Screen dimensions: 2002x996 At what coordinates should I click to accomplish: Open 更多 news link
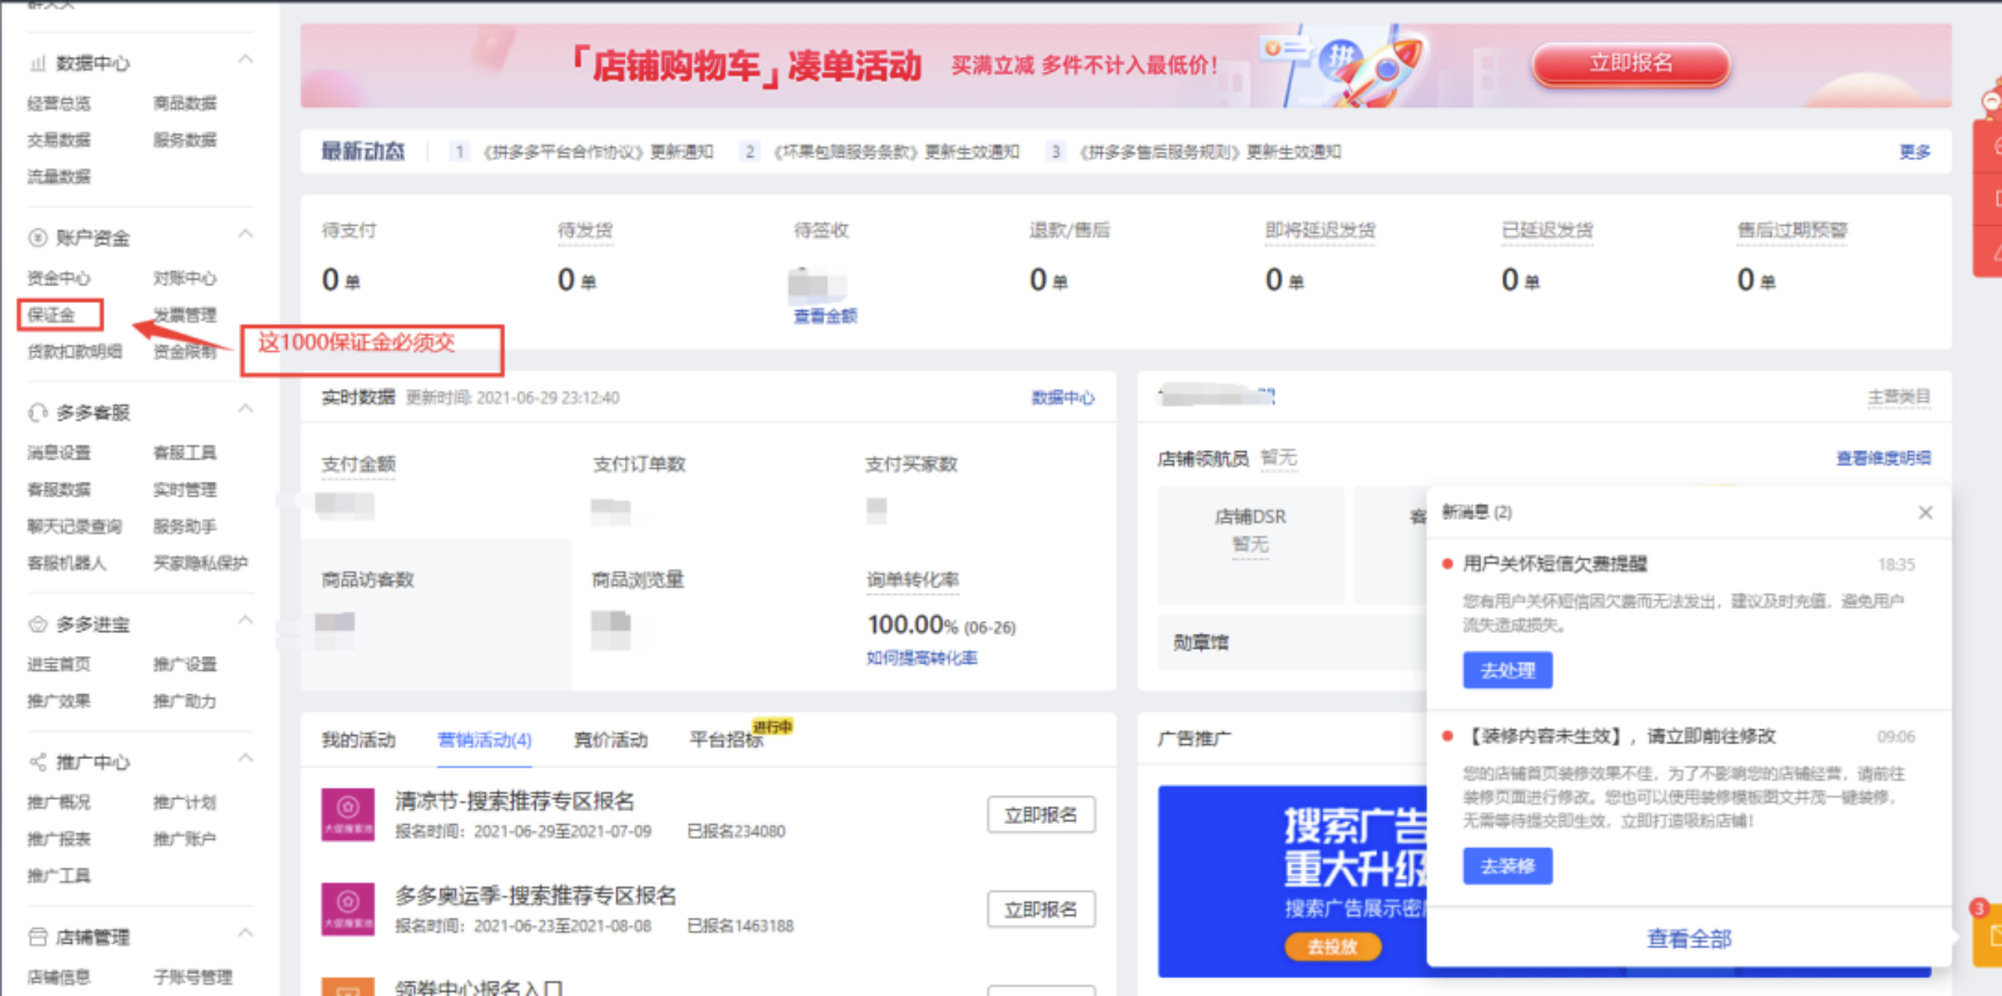1915,152
